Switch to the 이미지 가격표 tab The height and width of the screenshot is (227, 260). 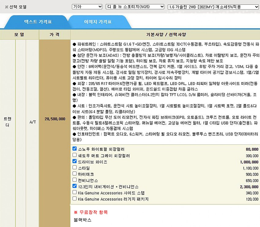(x=98, y=22)
